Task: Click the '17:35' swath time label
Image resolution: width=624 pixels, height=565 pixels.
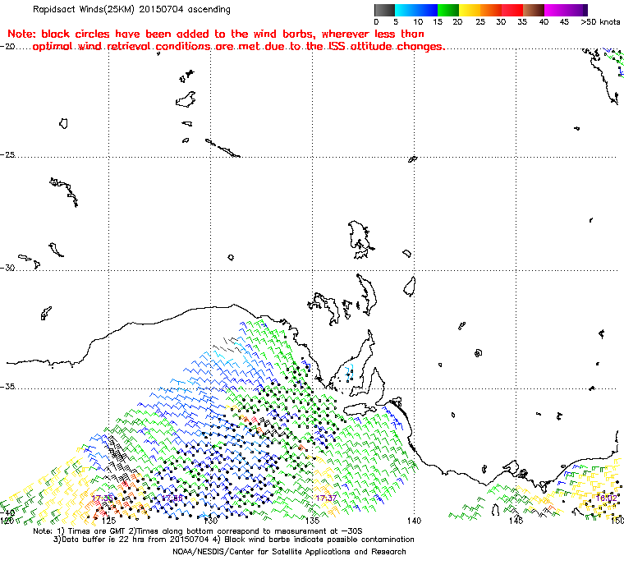Action: coord(103,498)
